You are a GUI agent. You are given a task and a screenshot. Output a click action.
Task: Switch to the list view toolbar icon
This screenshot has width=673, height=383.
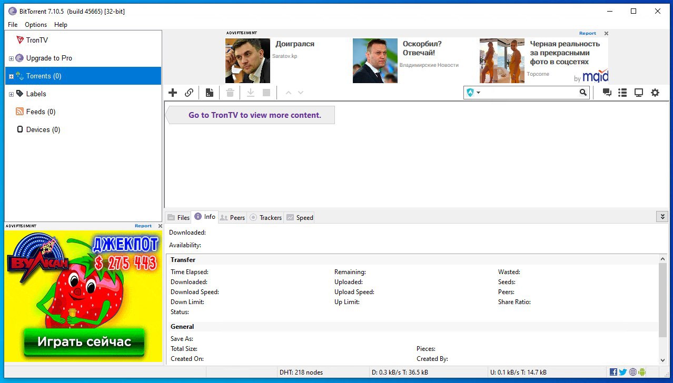click(x=622, y=93)
